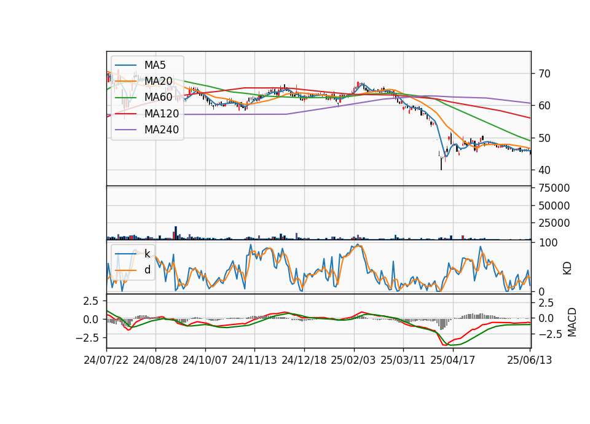Click the MA240 legend label
This screenshot has height=424, width=590.
[x=162, y=130]
